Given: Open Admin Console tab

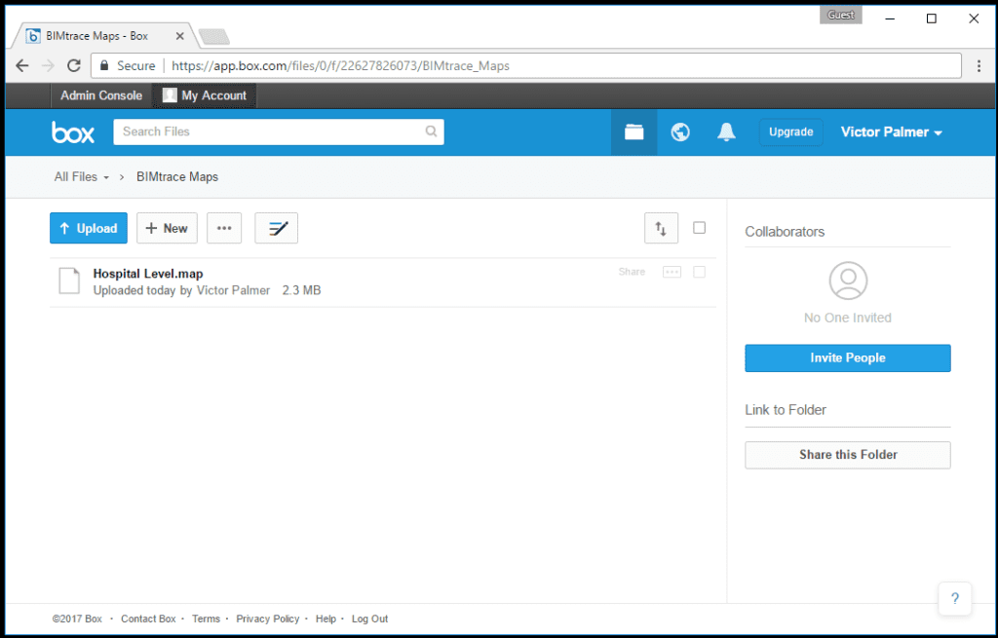Looking at the screenshot, I should 101,95.
